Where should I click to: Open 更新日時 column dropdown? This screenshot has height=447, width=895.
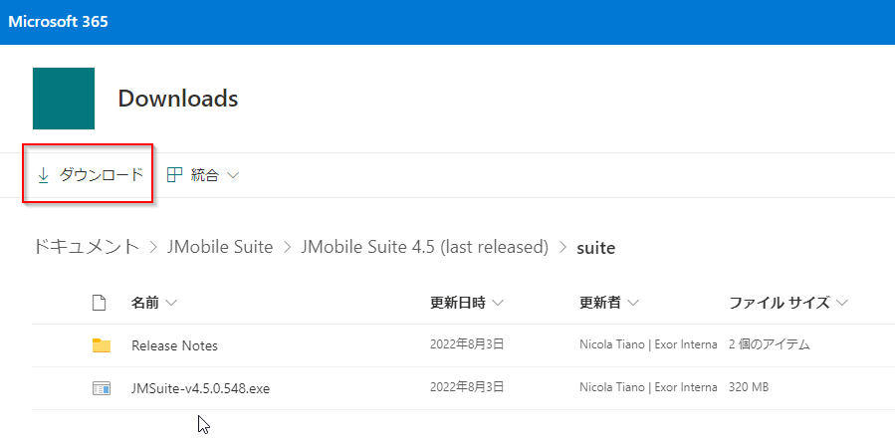(467, 303)
